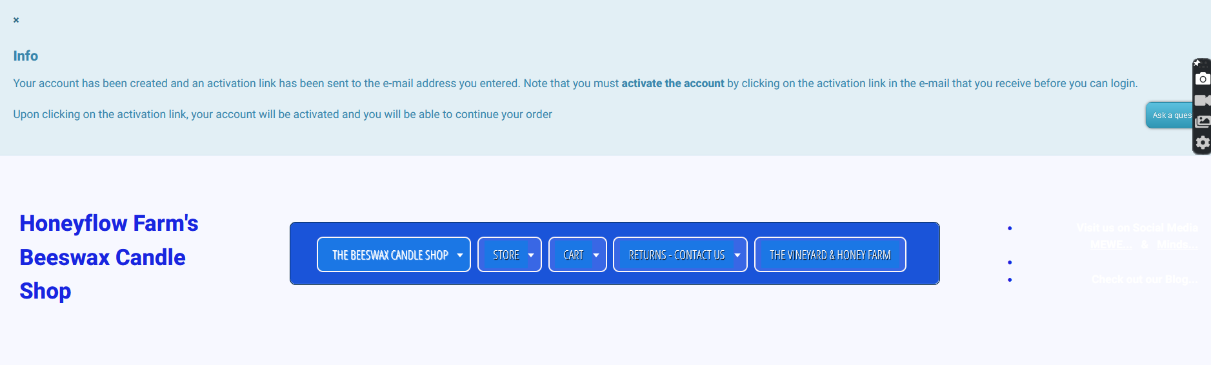Click the Check out our Blog link
Image resolution: width=1211 pixels, height=365 pixels.
pos(1144,279)
